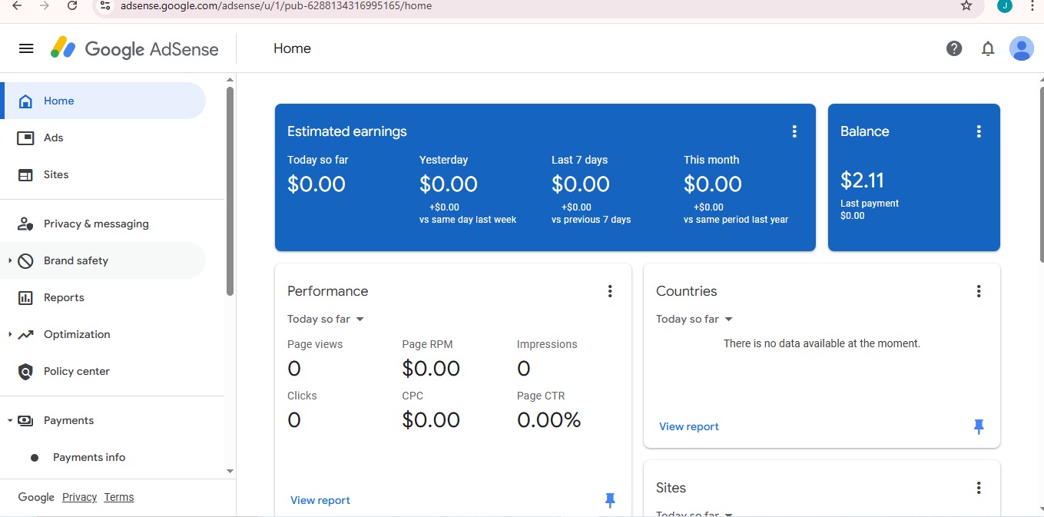Open Estimated earnings more options menu

pos(794,131)
